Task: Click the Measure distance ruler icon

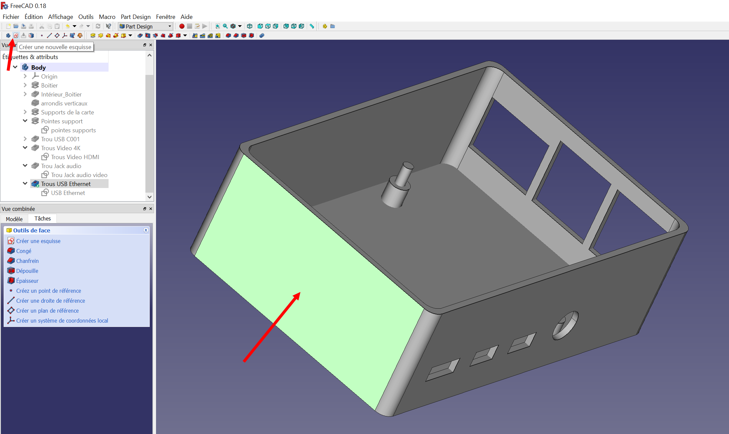Action: 312,26
